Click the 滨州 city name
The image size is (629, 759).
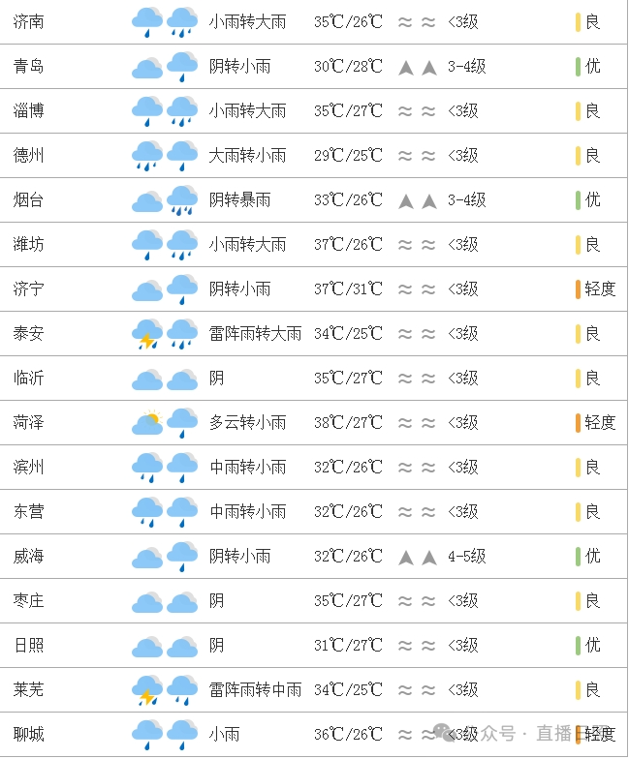(x=29, y=468)
